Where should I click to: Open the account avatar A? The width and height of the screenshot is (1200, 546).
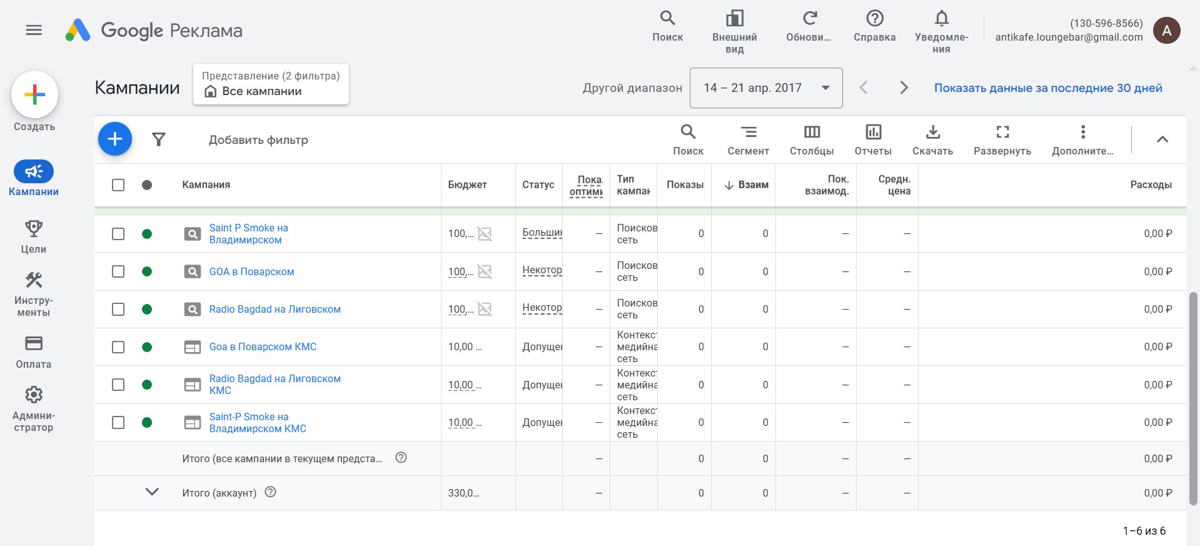point(1166,30)
